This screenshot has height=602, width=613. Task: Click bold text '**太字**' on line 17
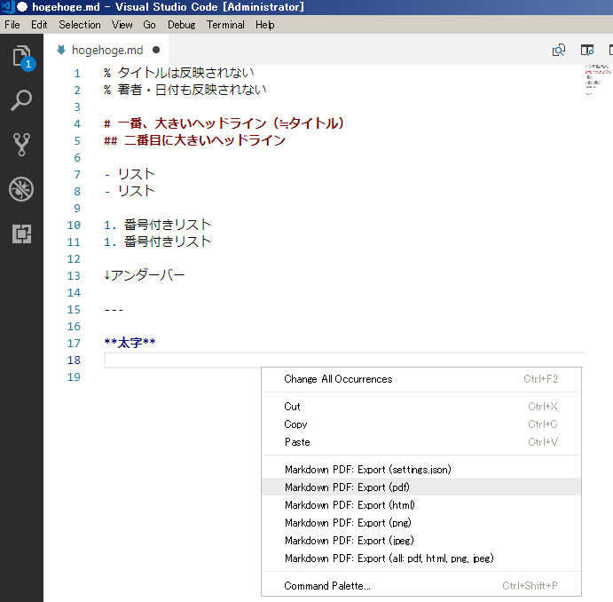(130, 343)
